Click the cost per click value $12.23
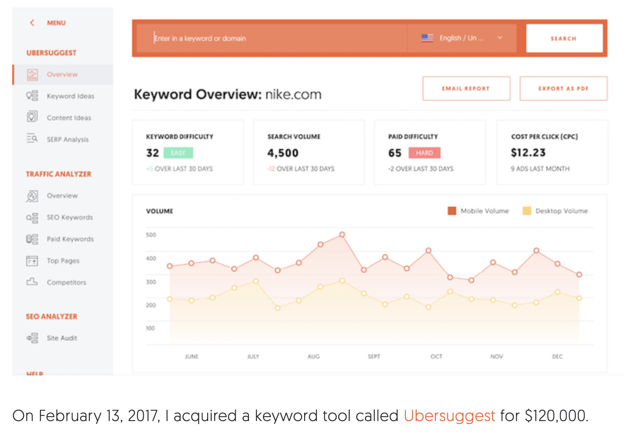The image size is (624, 443). click(528, 153)
